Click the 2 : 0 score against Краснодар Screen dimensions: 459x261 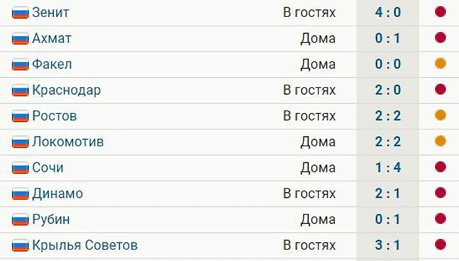point(387,90)
